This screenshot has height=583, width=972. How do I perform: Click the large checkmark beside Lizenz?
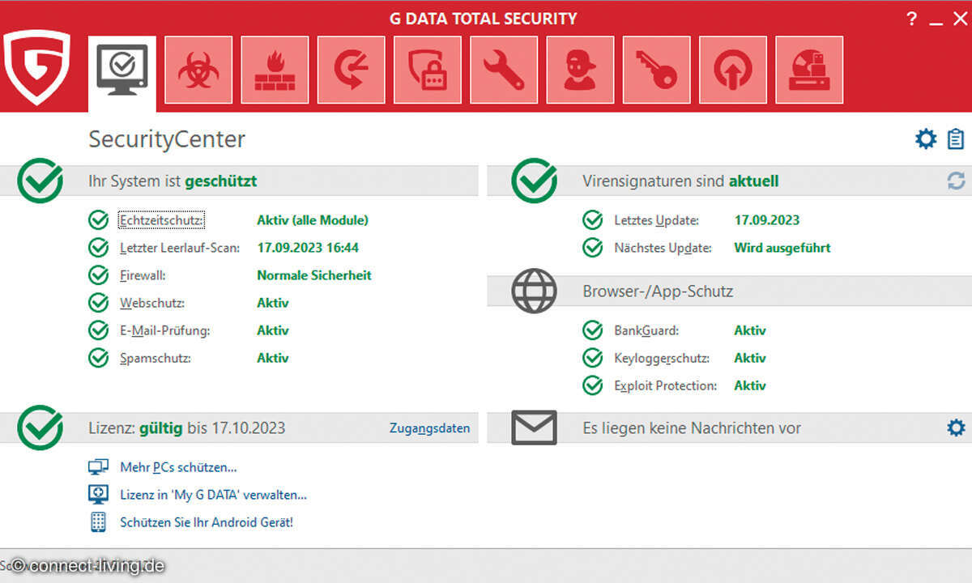click(40, 428)
